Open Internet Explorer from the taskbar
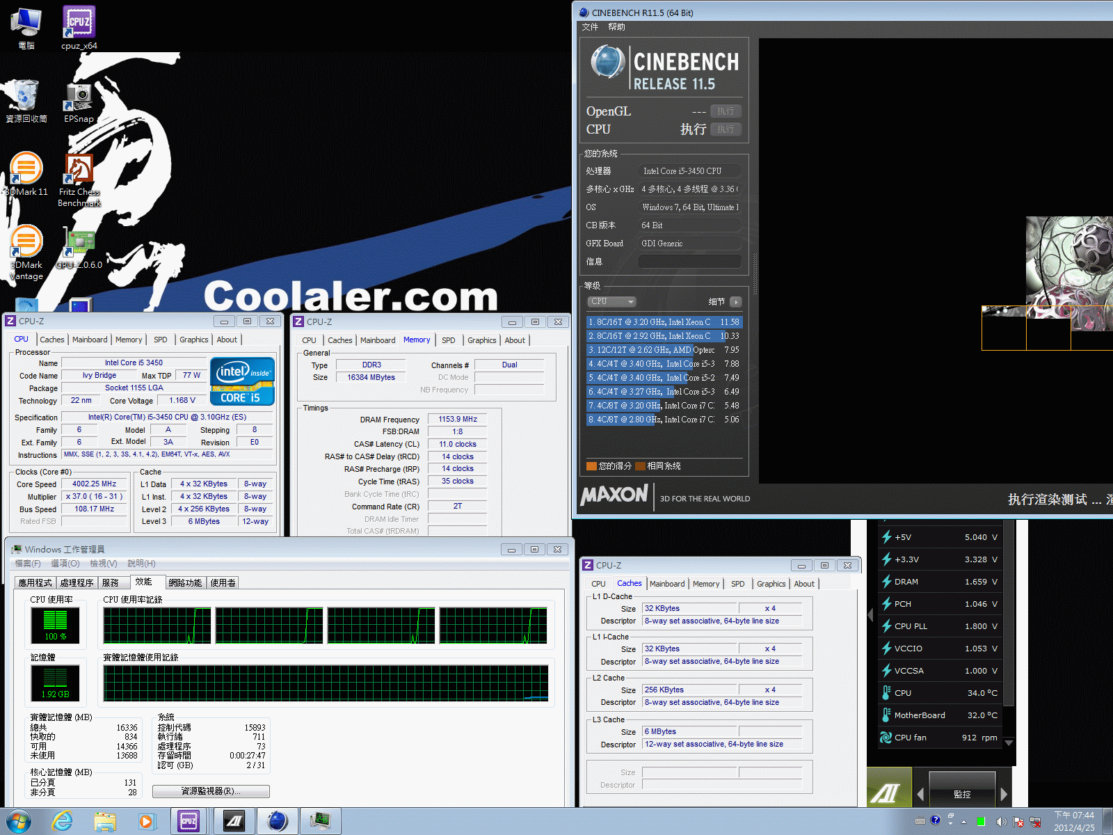This screenshot has height=835, width=1113. coord(63,822)
